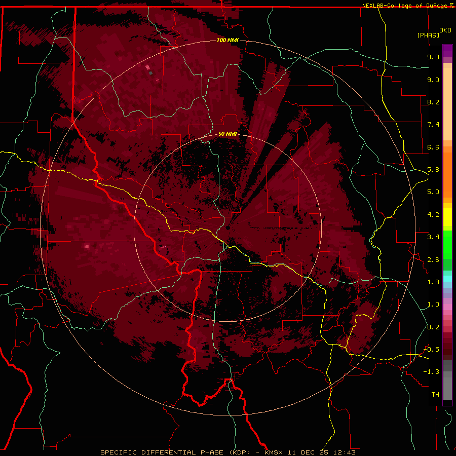Image resolution: width=456 pixels, height=456 pixels.
Task: Click the 100 NMI range ring label
Action: (227, 40)
